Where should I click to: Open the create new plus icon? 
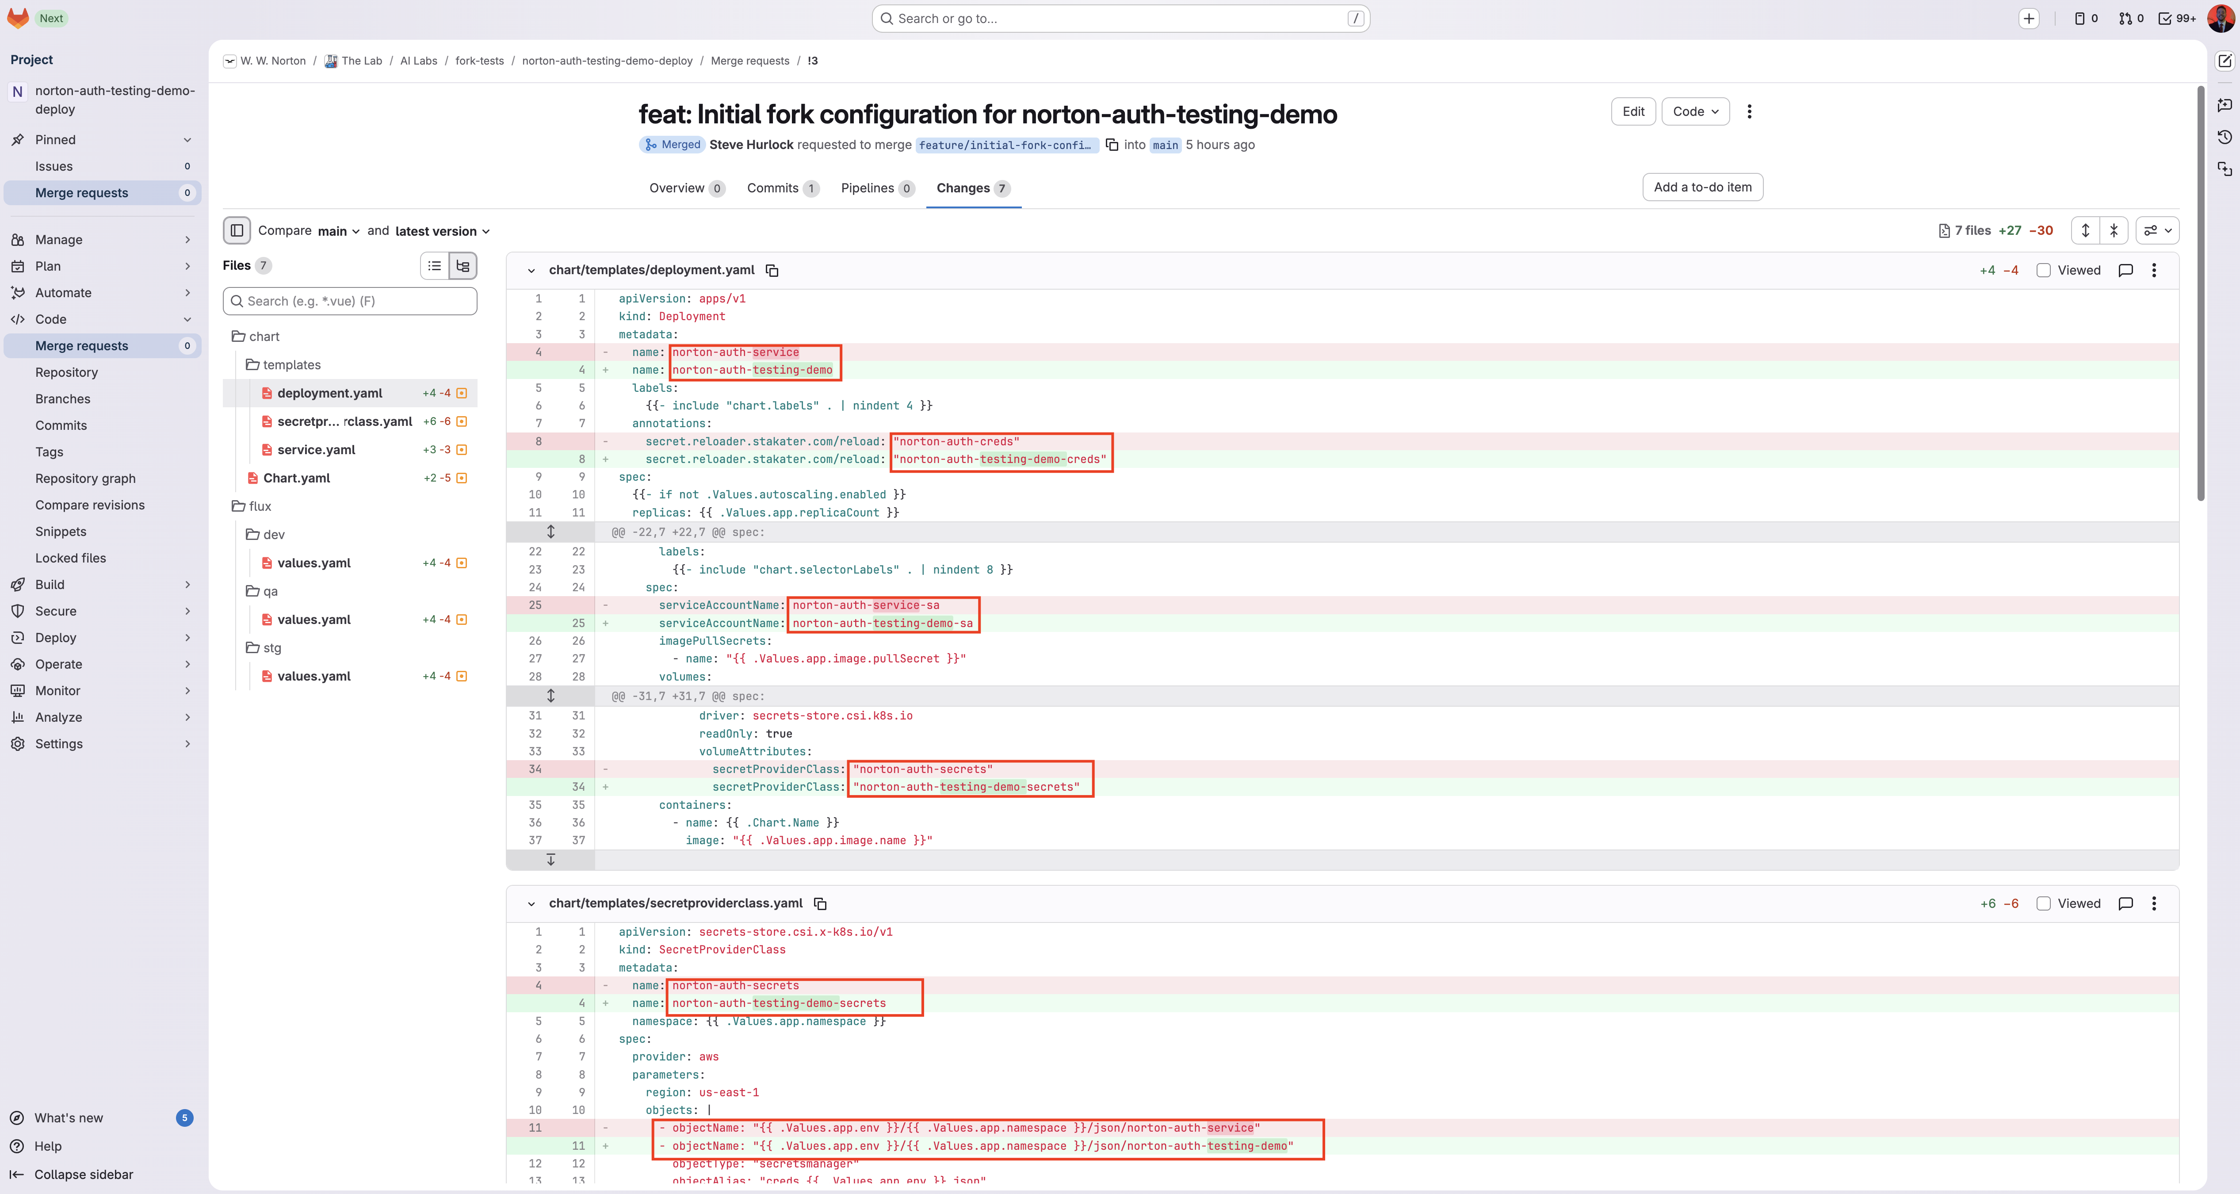point(2029,18)
